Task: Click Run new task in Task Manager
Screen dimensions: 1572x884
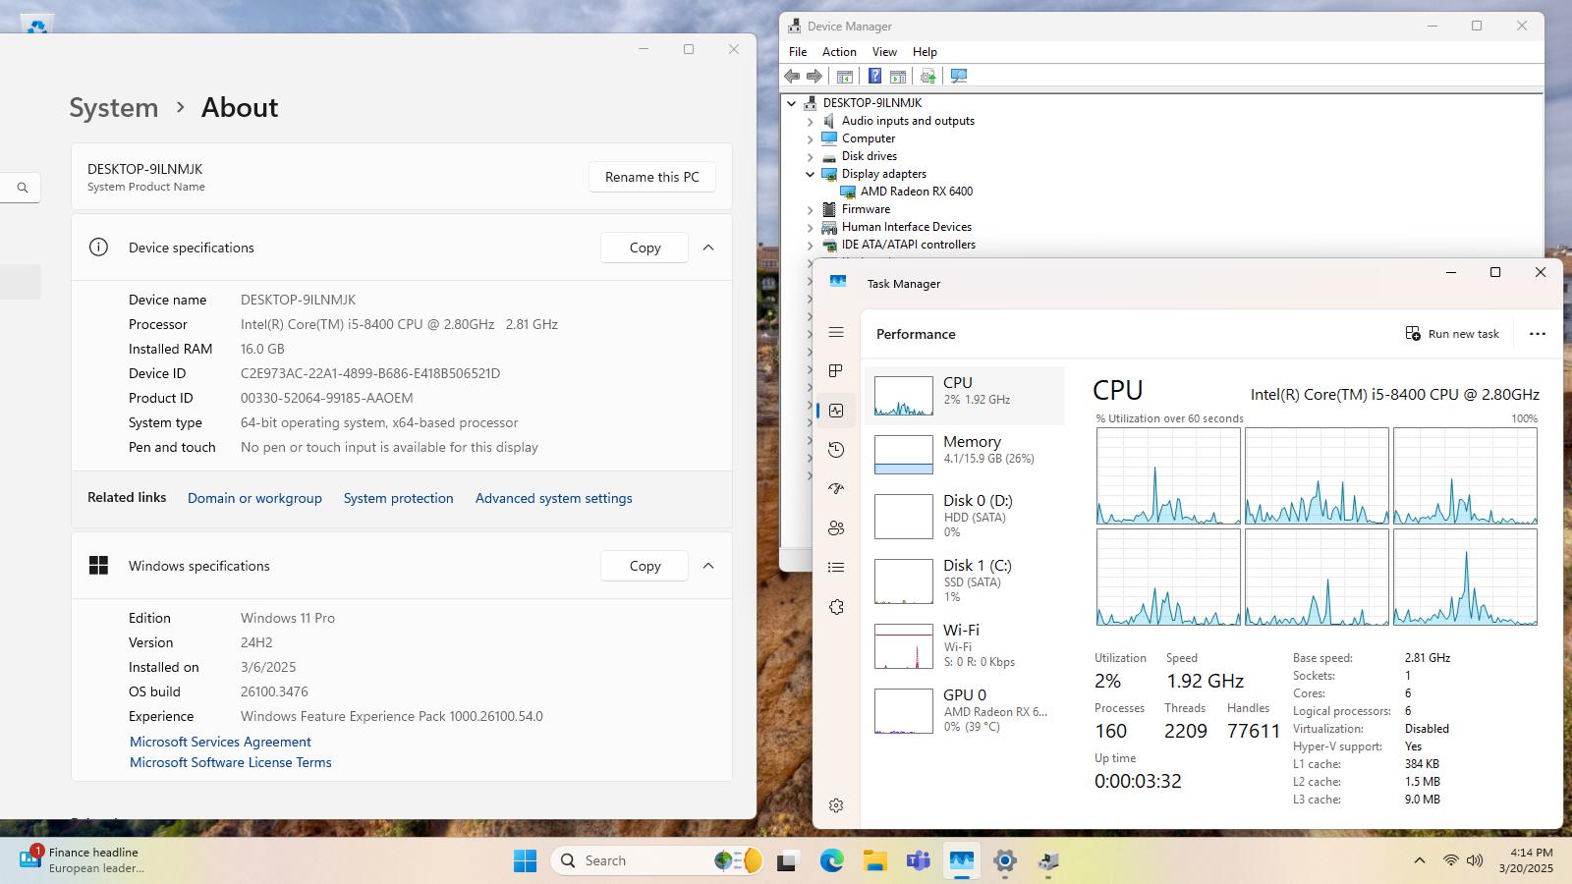Action: (1452, 334)
